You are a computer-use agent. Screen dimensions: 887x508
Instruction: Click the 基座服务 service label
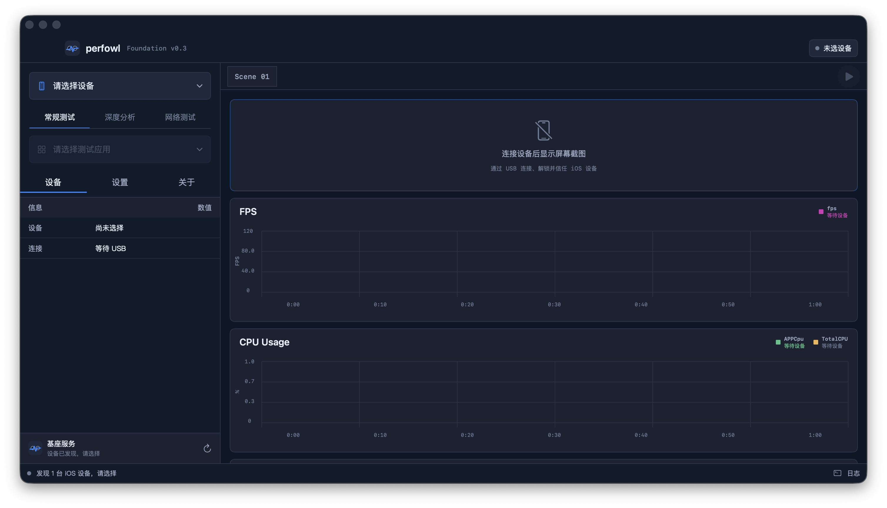point(61,443)
